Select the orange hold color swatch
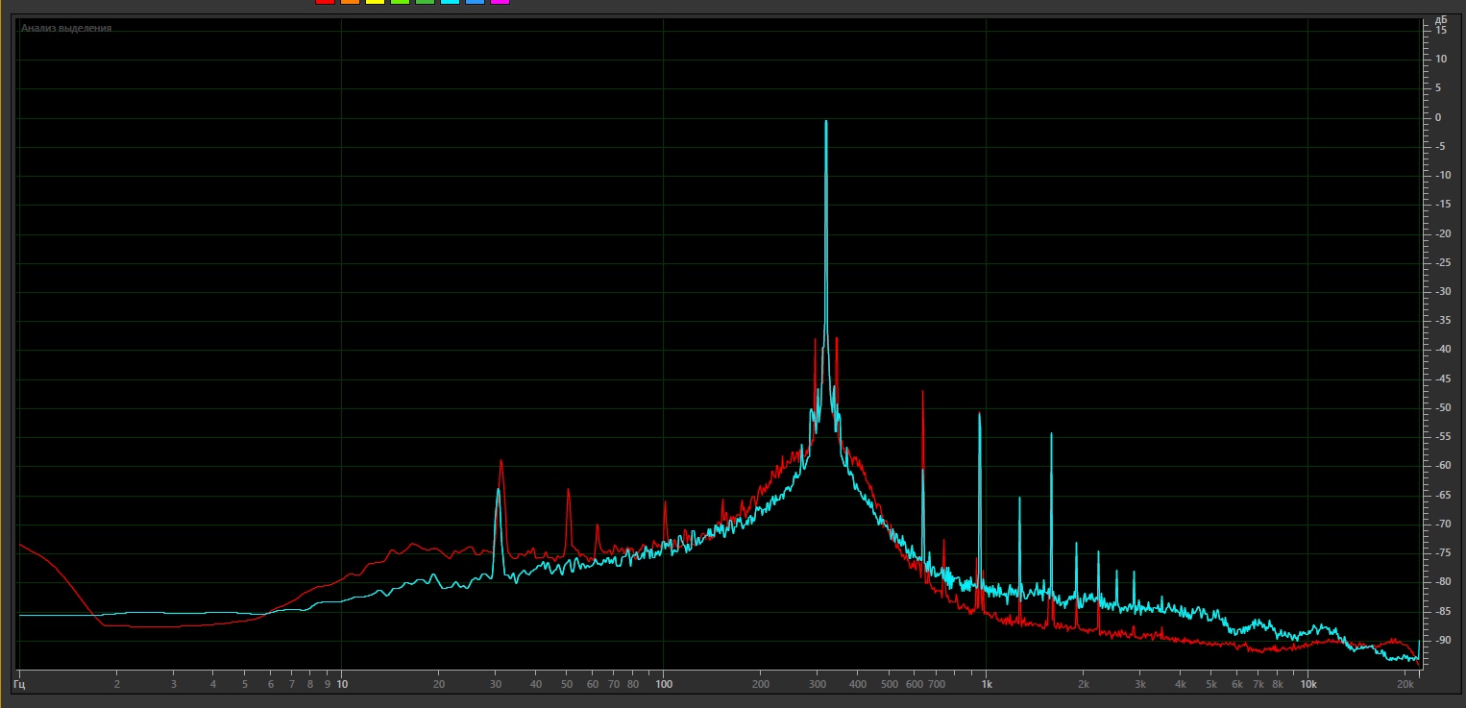The height and width of the screenshot is (708, 1466). [x=350, y=2]
